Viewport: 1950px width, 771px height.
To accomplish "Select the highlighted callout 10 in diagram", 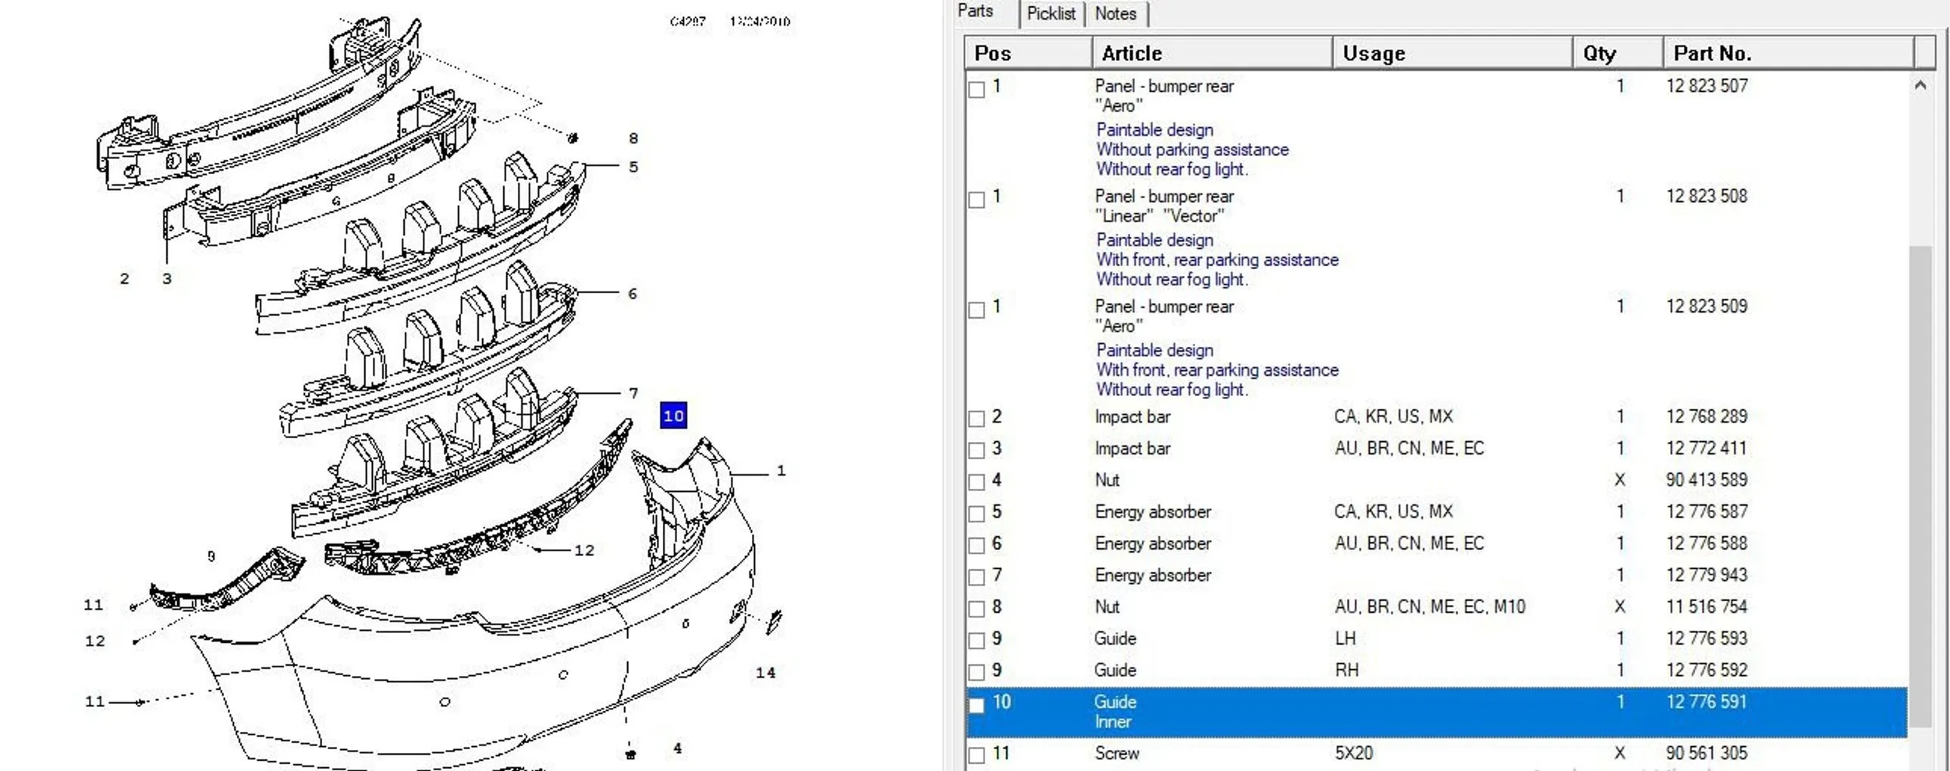I will point(673,416).
